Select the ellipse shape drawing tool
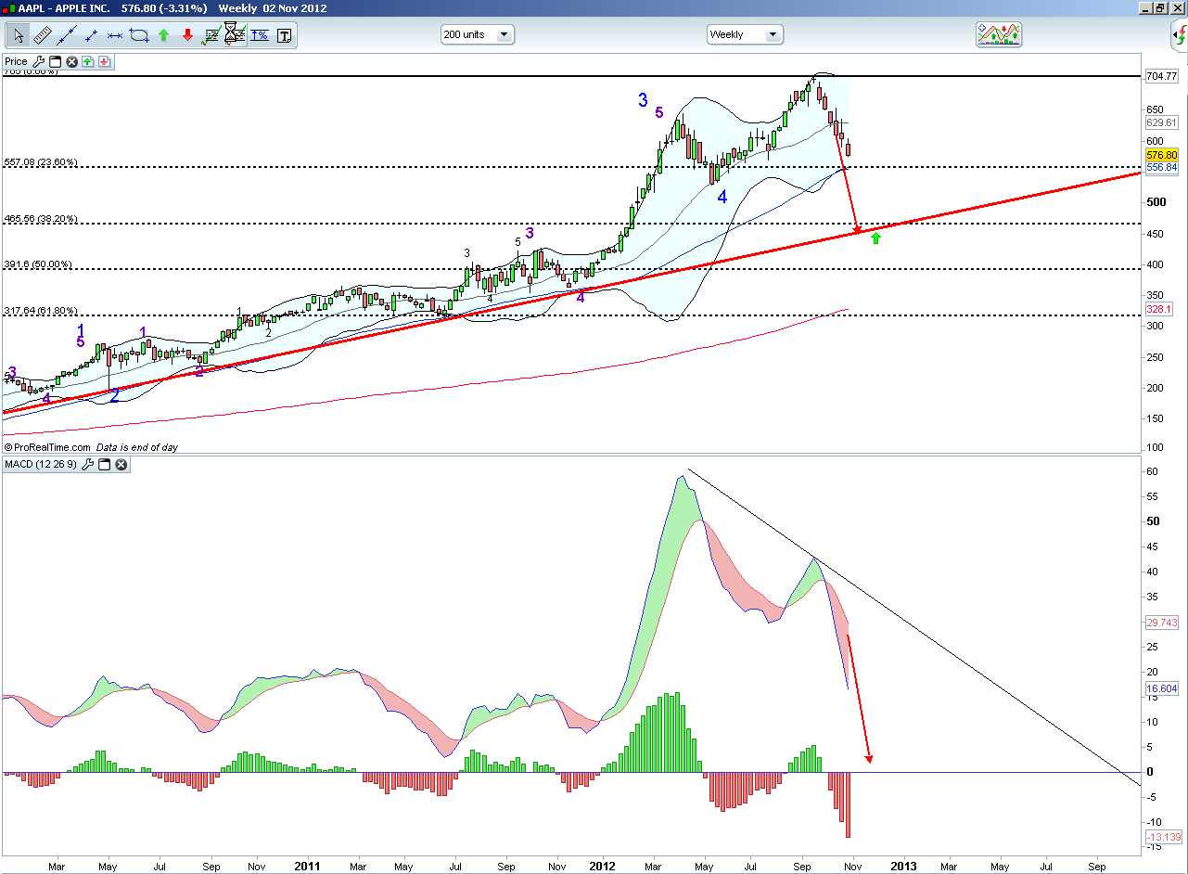 [x=139, y=36]
